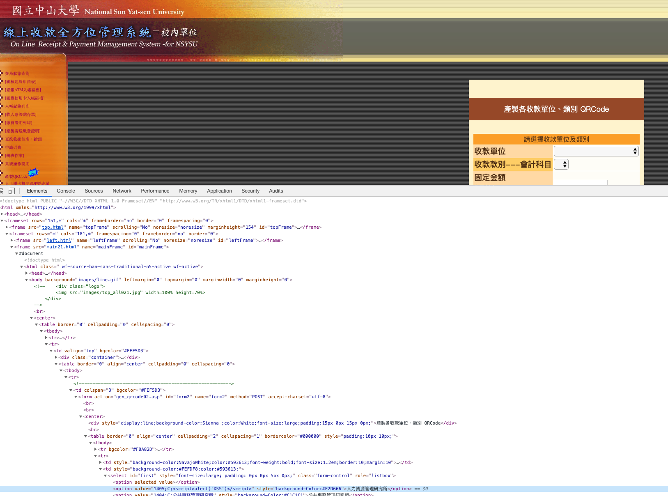The height and width of the screenshot is (496, 668).
Task: Open [匯豐信用卡入帳碰檔] link
Action: [25, 98]
